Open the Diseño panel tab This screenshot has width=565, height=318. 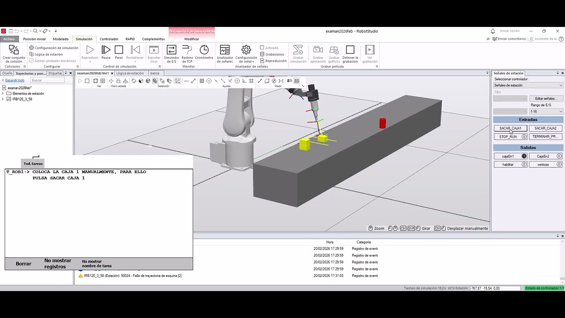7,73
